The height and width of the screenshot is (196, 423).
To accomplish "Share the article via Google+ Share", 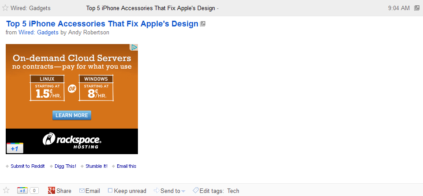I will pos(59,191).
